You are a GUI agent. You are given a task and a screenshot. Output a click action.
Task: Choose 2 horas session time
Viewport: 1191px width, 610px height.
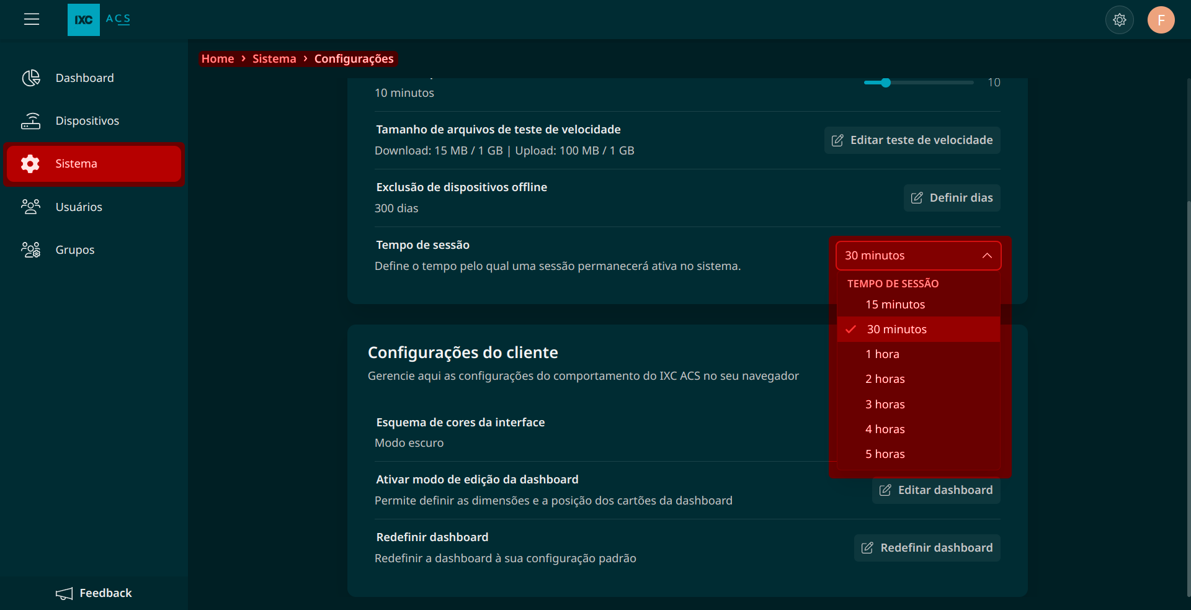[x=919, y=379]
